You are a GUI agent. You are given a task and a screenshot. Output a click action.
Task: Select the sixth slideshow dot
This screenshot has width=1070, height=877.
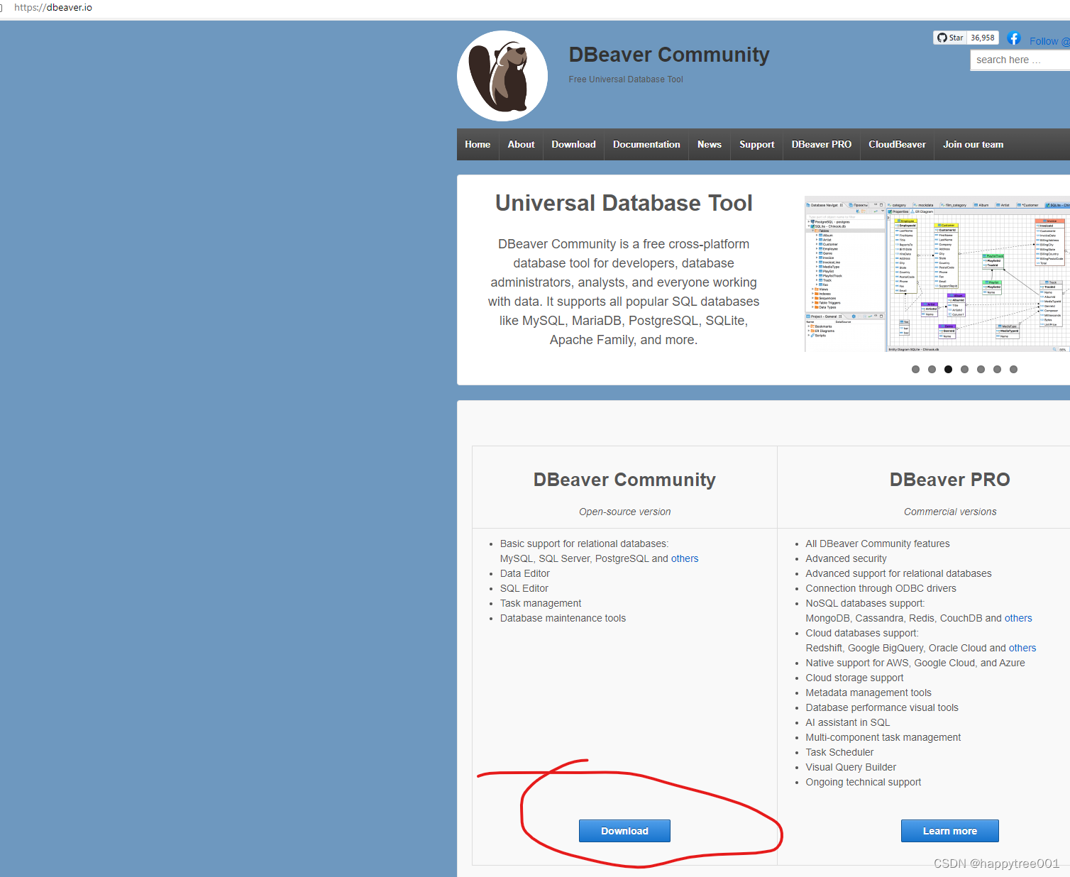pyautogui.click(x=997, y=369)
